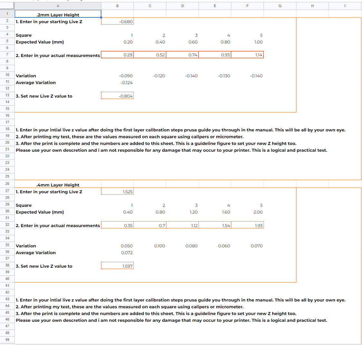The width and height of the screenshot is (362, 345).
Task: Select the ".2mm Layer Height" title cell
Action: tap(58, 14)
